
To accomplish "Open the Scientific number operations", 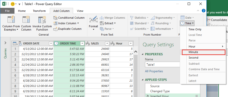I will (x=139, y=29).
